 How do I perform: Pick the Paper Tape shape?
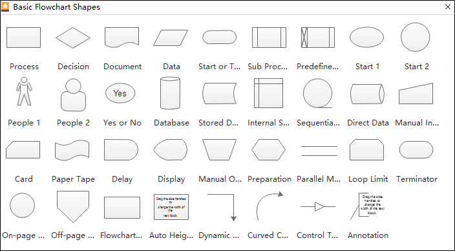click(72, 150)
